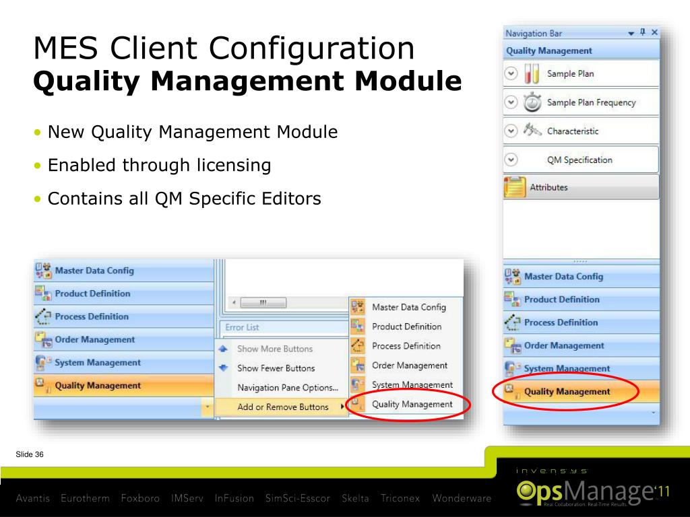Open Characteristic label in Navigation Bar

click(573, 131)
